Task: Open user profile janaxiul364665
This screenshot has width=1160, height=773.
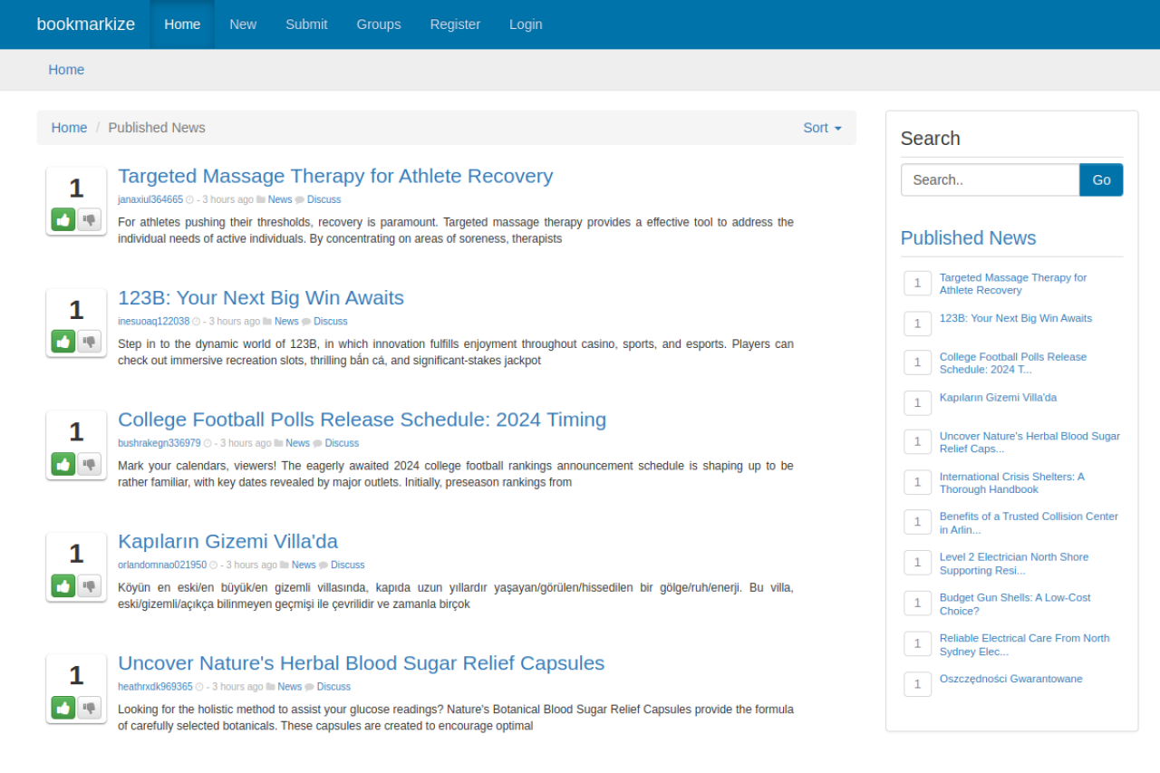Action: point(150,200)
